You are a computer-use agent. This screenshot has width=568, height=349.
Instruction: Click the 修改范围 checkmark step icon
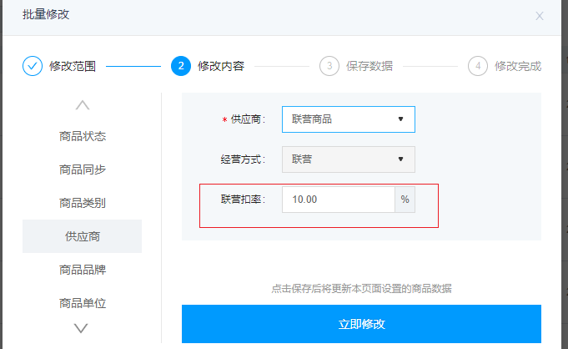(33, 66)
